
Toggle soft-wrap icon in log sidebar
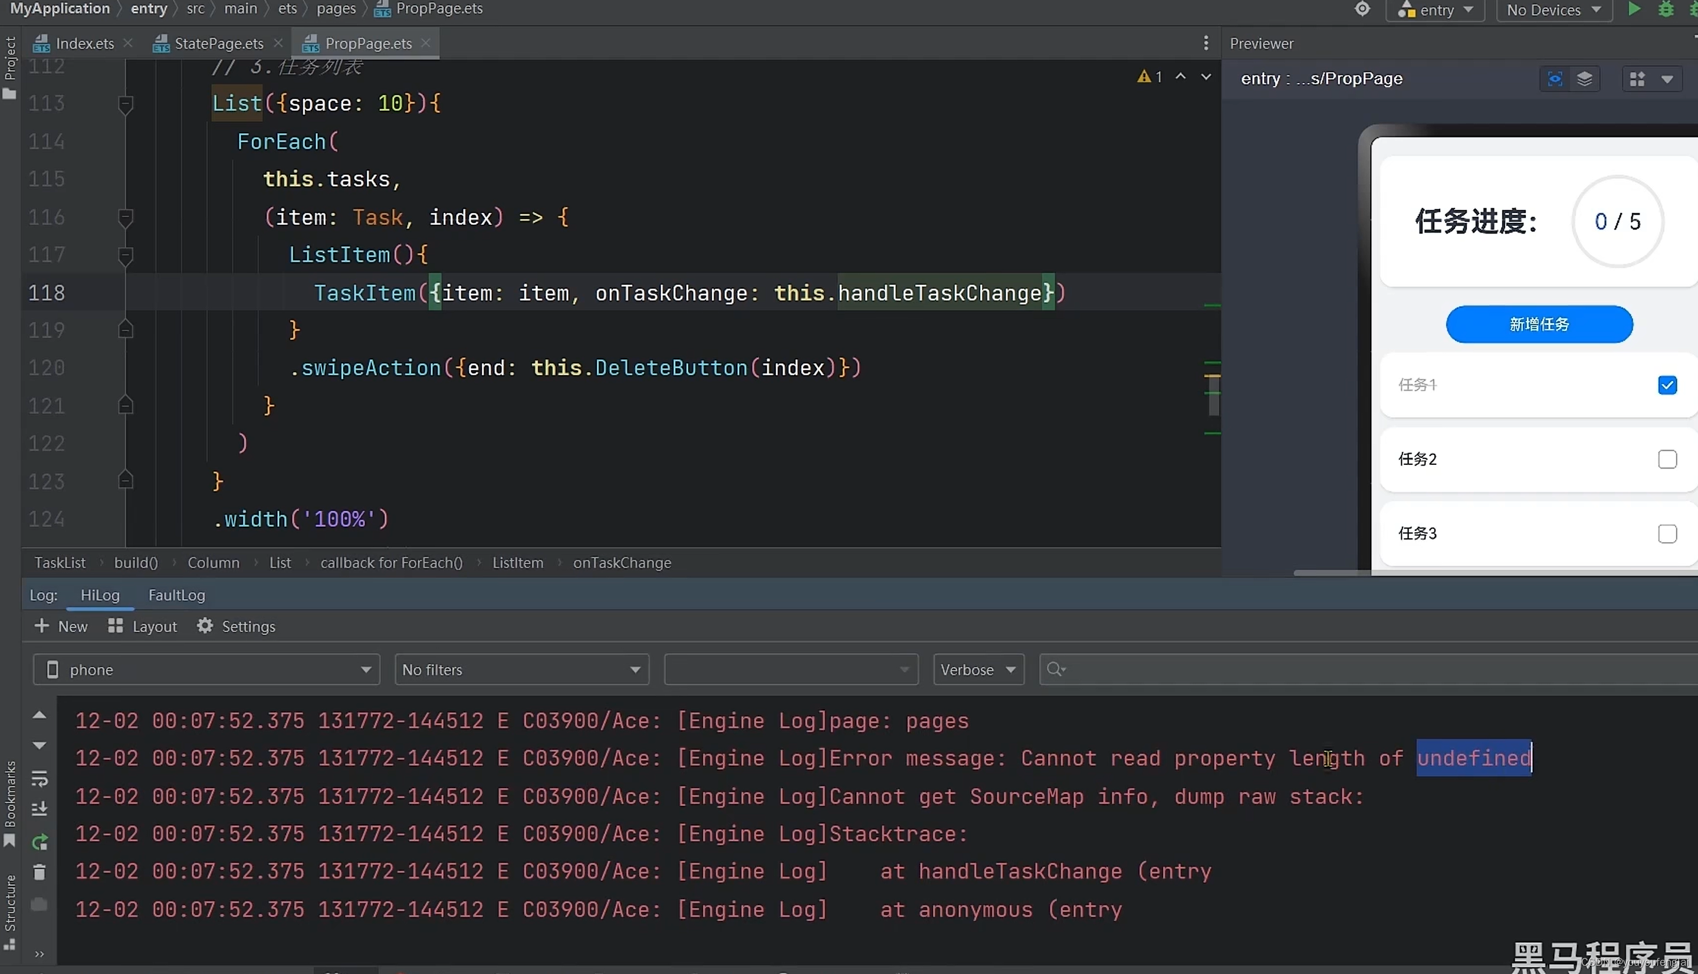(40, 779)
